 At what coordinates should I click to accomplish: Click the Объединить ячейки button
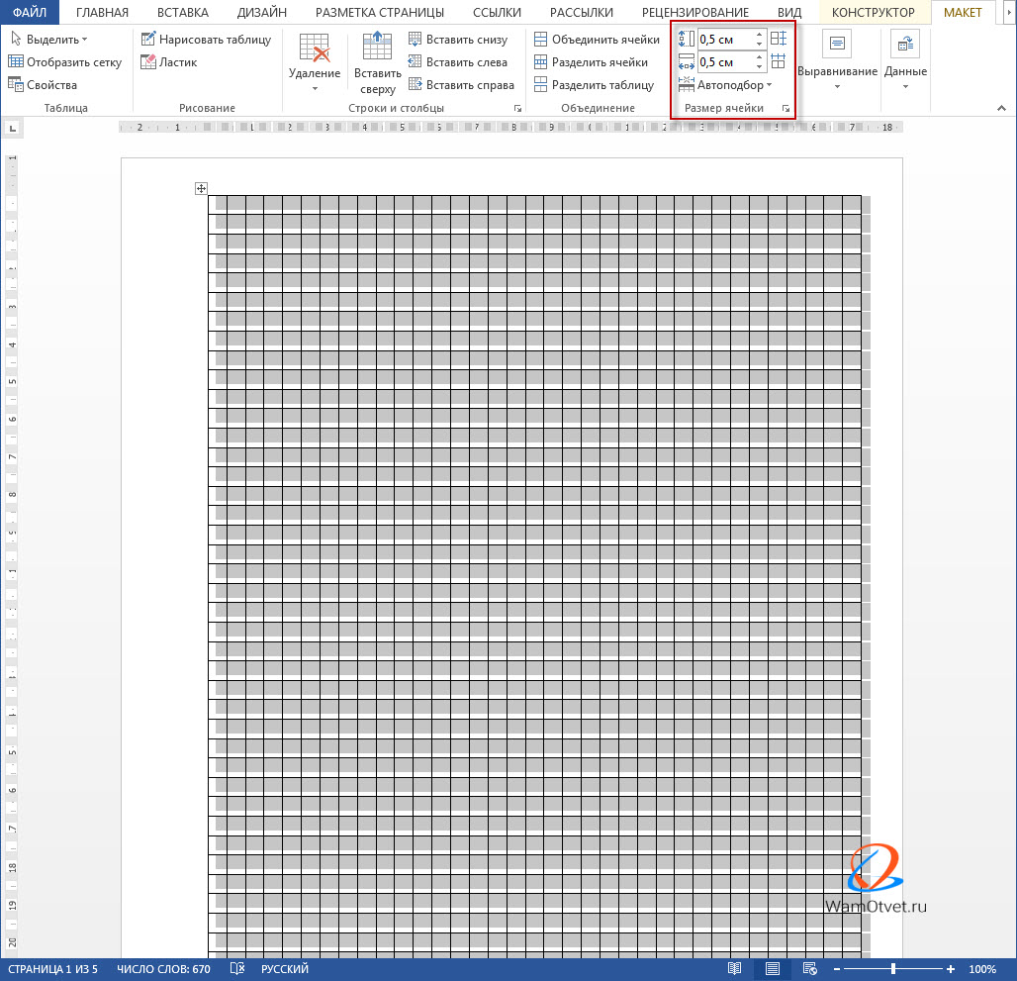point(597,40)
